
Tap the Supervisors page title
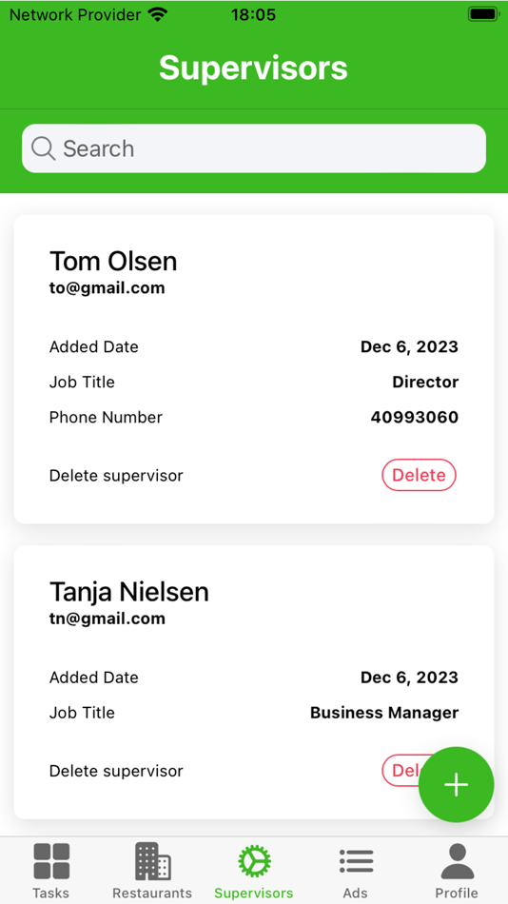click(x=254, y=68)
